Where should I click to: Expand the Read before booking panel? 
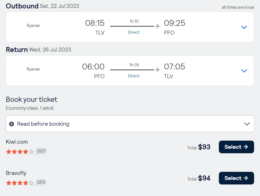pyautogui.click(x=247, y=124)
